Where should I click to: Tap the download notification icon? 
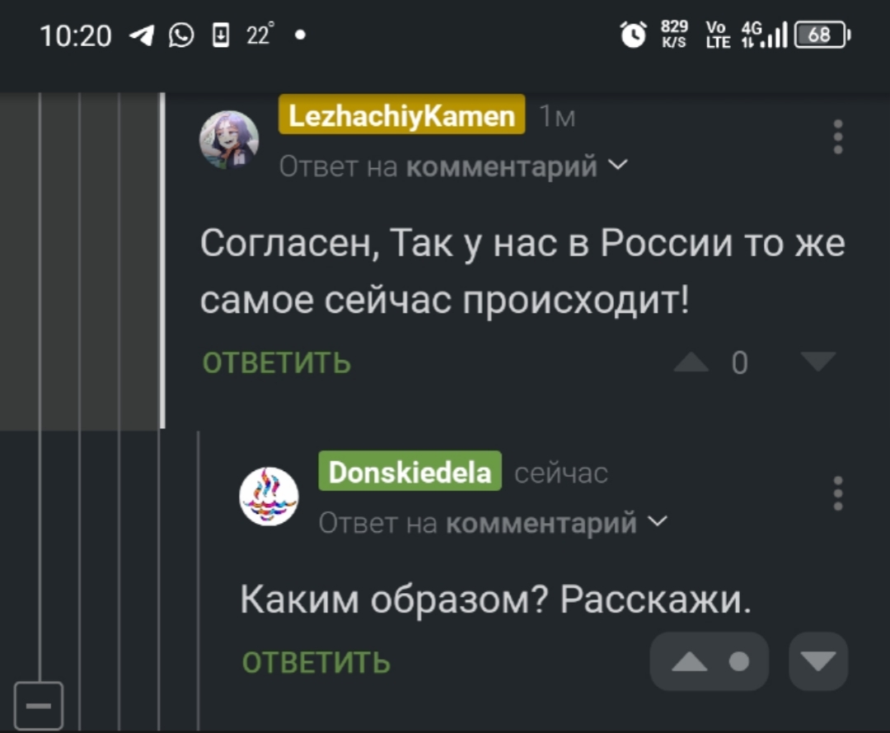pos(221,35)
